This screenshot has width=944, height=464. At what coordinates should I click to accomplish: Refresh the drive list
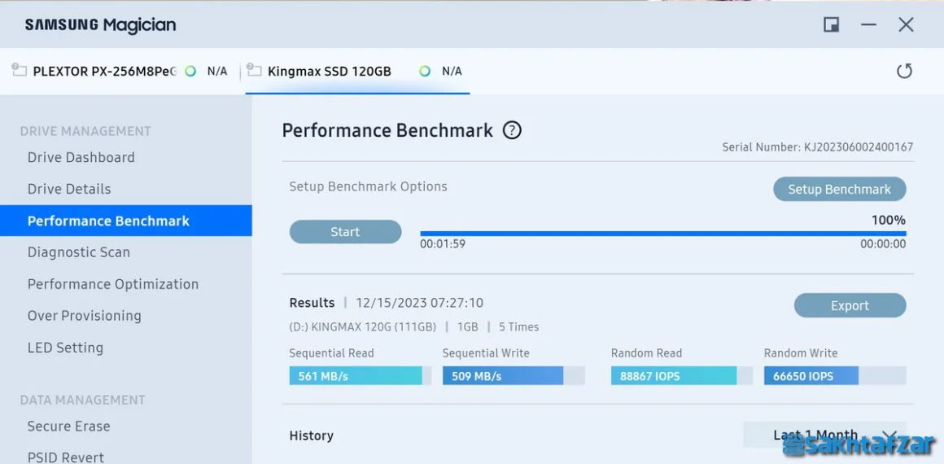(904, 71)
